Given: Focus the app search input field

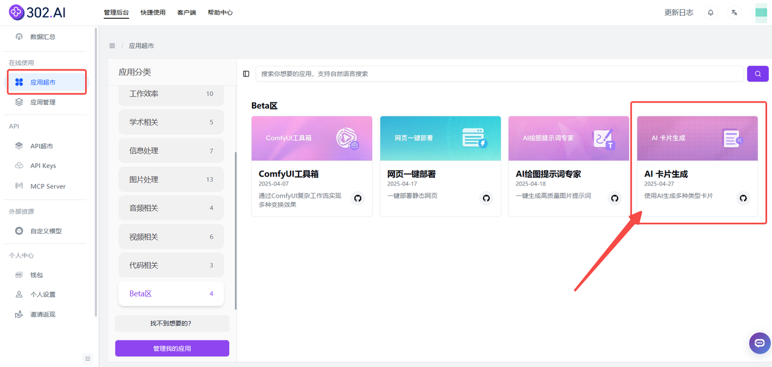Looking at the screenshot, I should (499, 74).
